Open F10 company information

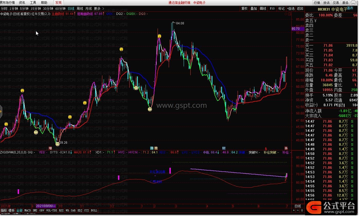(x=272, y=8)
